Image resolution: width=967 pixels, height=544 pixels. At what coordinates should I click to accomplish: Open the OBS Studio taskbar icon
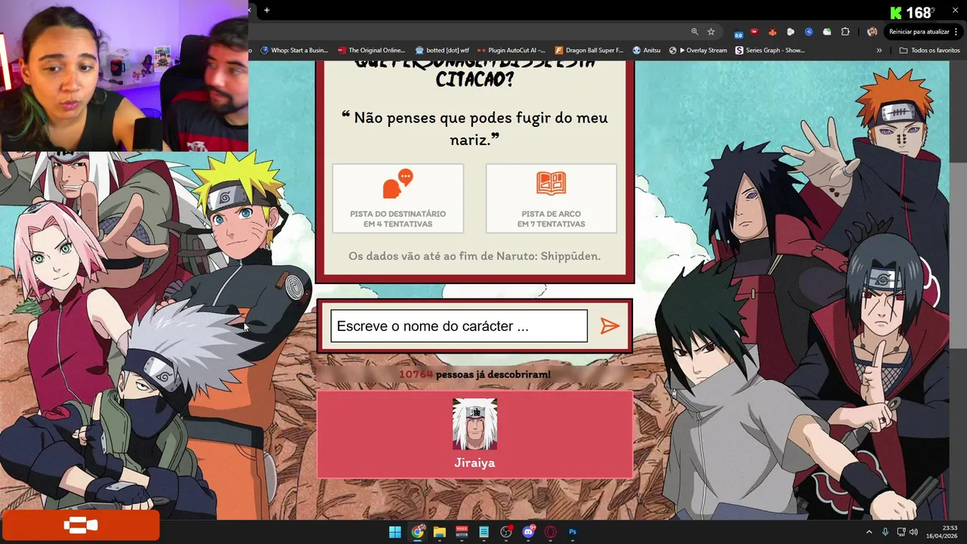[506, 532]
